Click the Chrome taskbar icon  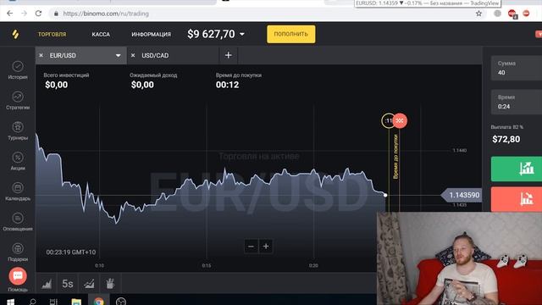pos(99,302)
